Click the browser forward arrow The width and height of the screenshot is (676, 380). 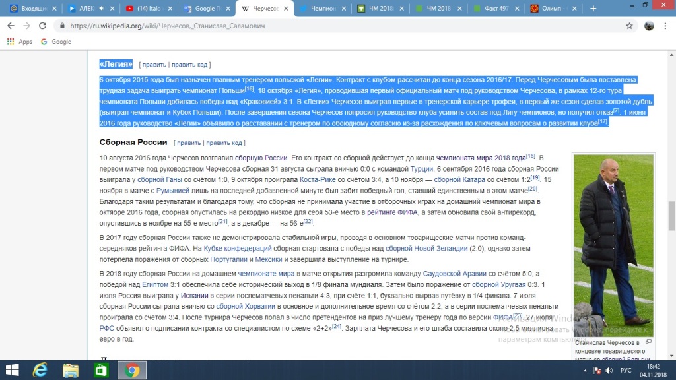pos(26,26)
